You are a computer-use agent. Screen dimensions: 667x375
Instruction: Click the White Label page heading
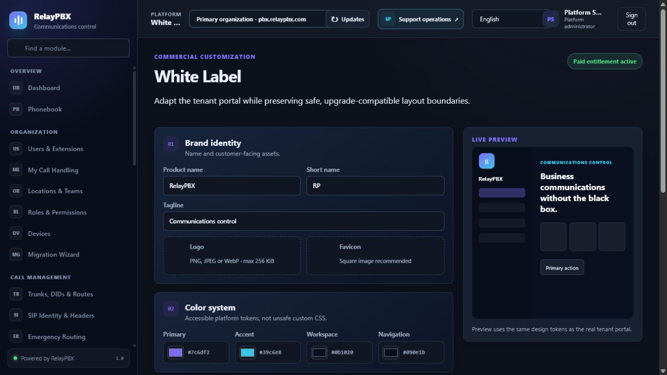click(x=198, y=76)
